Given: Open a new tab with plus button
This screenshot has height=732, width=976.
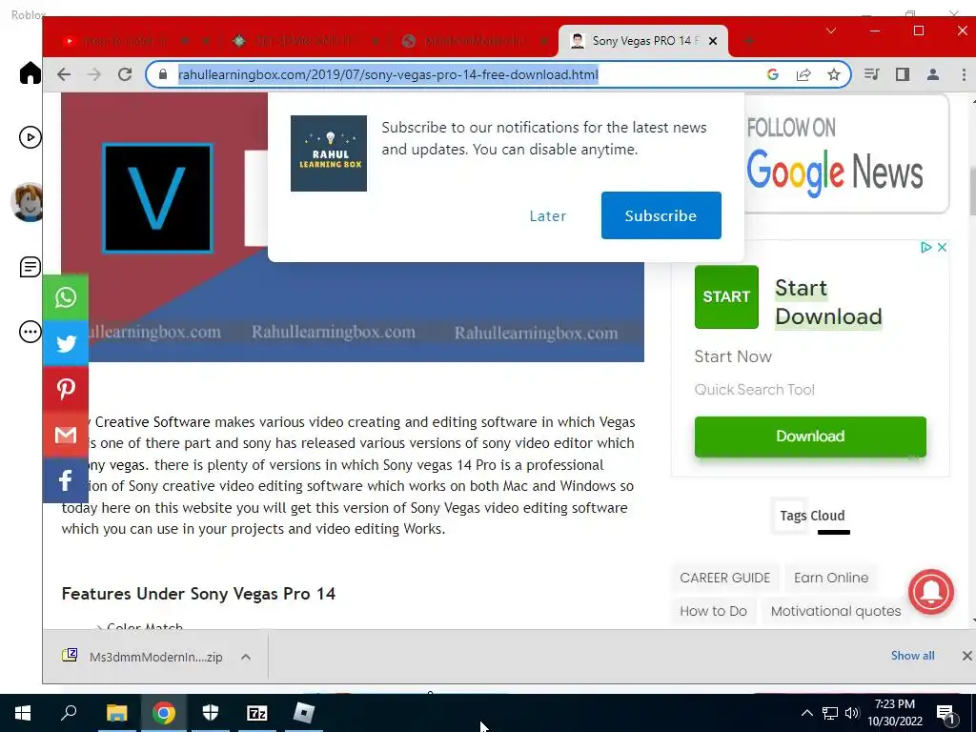Looking at the screenshot, I should tap(749, 40).
